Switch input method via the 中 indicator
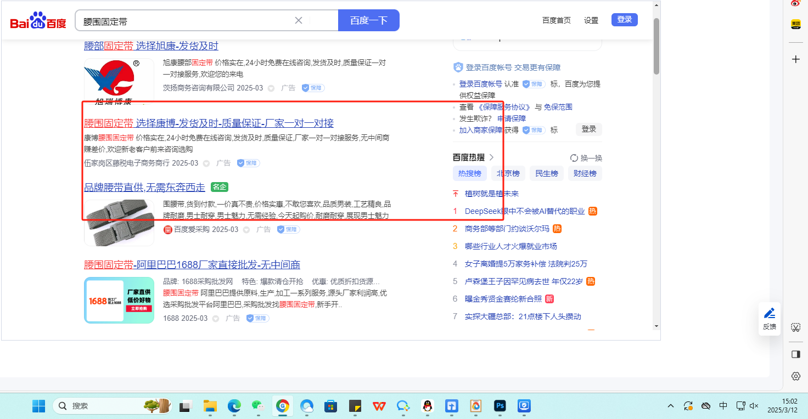 coord(723,406)
